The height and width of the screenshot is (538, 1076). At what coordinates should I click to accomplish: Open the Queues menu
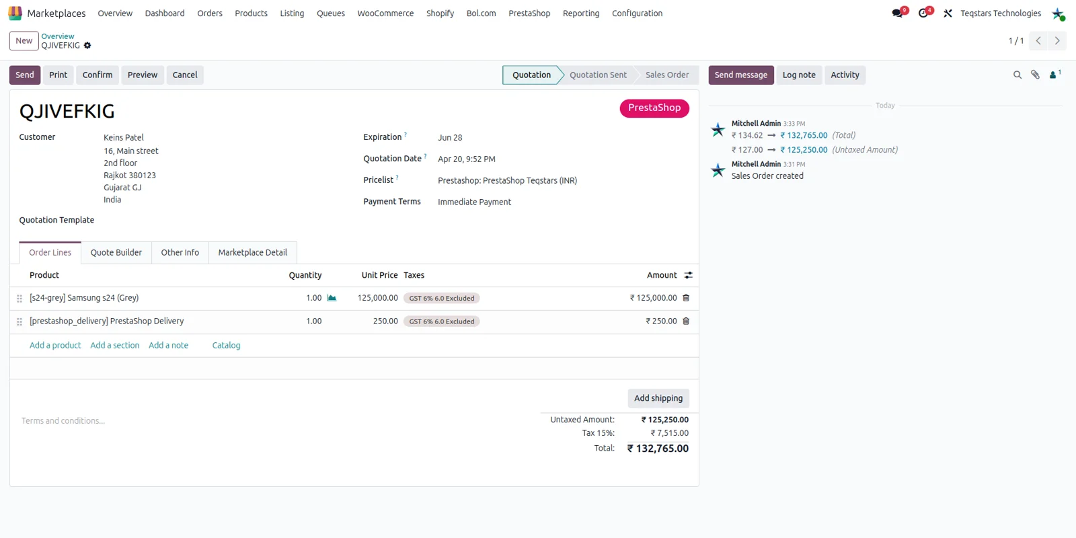(x=331, y=13)
